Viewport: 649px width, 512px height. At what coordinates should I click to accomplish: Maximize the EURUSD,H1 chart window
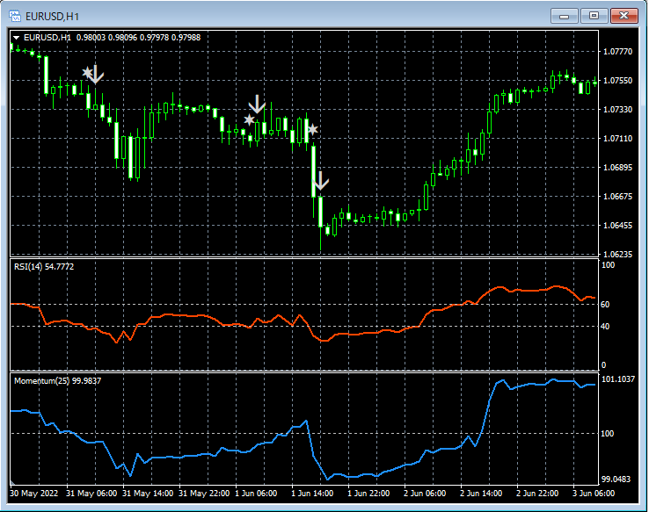point(594,16)
